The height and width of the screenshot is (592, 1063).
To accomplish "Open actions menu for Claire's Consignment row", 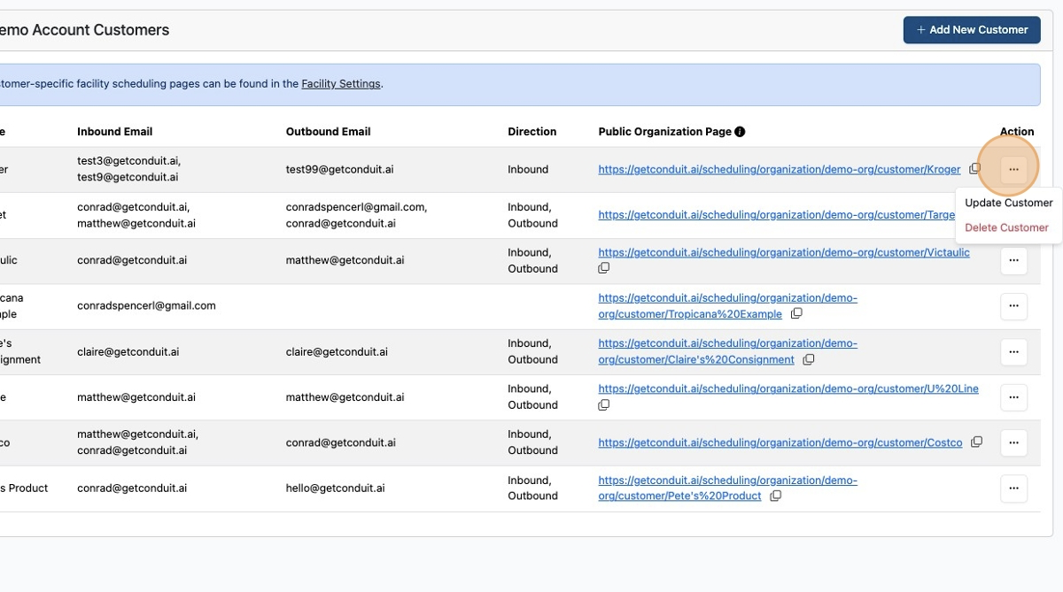I will pyautogui.click(x=1013, y=351).
